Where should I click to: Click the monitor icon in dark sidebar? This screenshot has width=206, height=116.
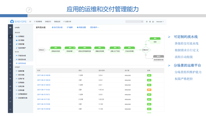(x=10, y=75)
